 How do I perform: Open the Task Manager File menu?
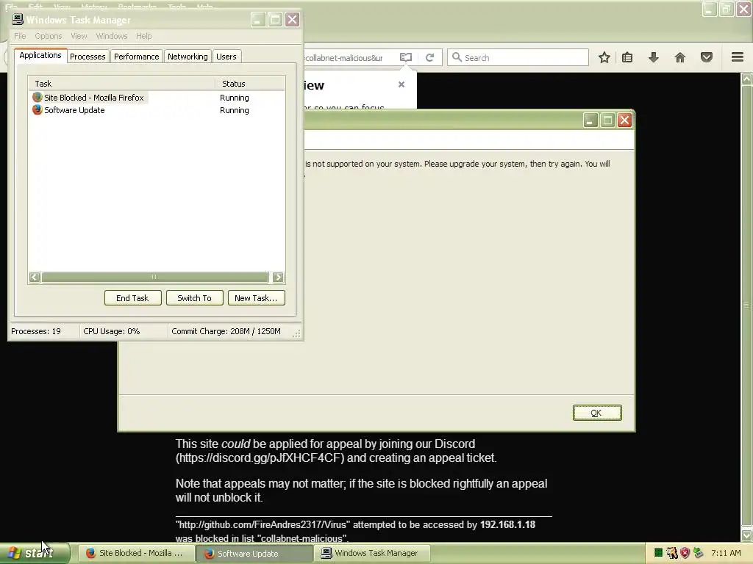click(20, 36)
